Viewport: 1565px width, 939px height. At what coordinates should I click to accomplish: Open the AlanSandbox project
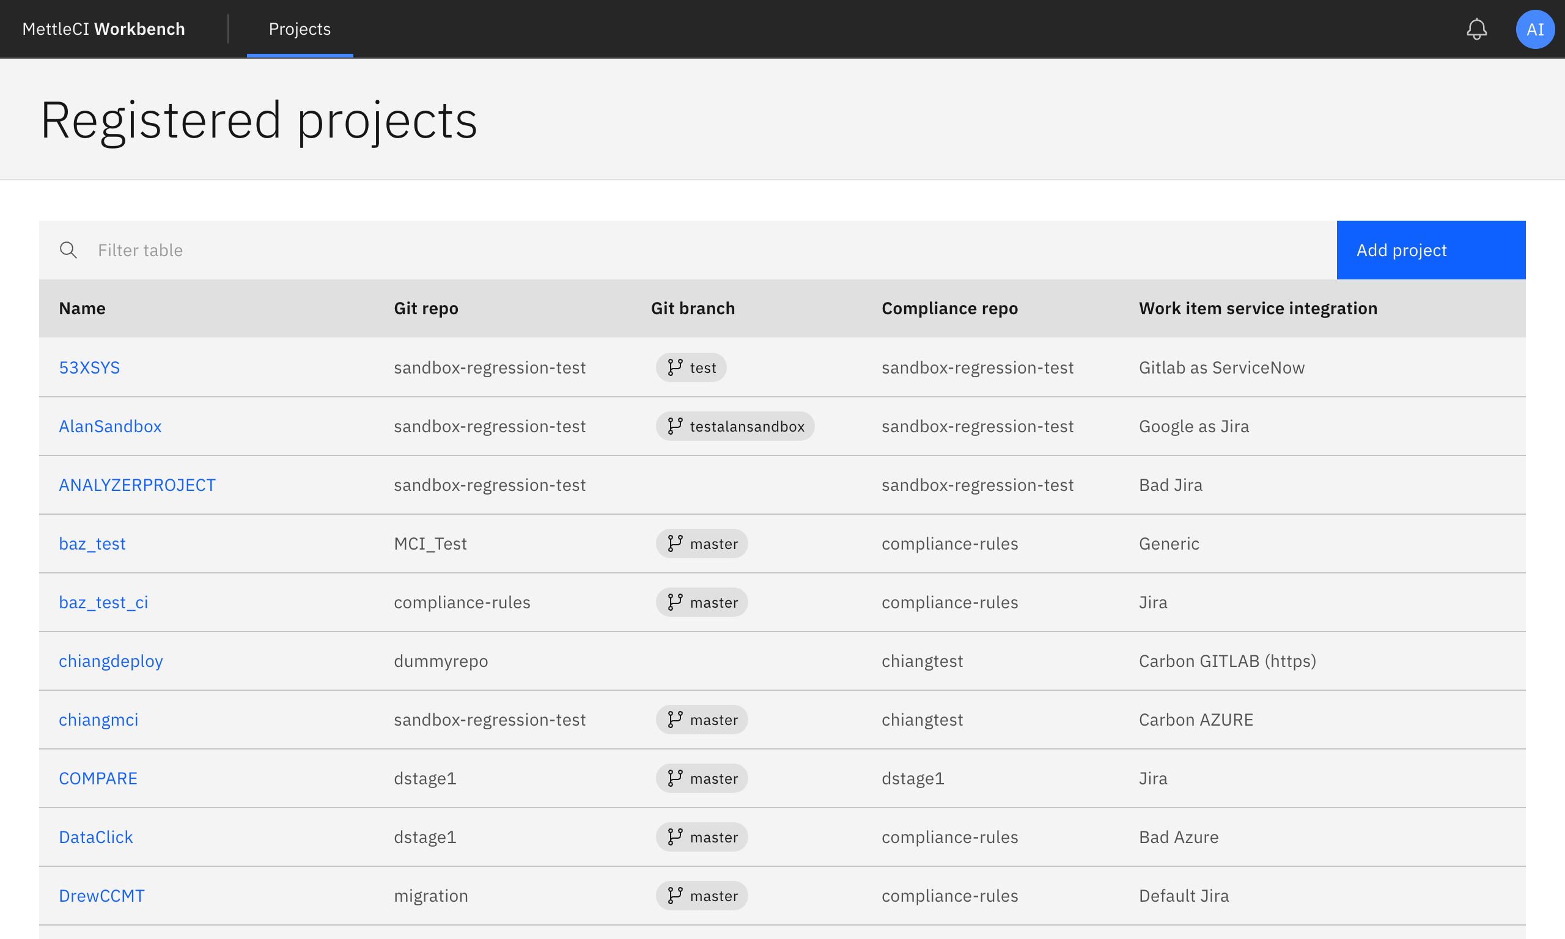click(x=110, y=426)
